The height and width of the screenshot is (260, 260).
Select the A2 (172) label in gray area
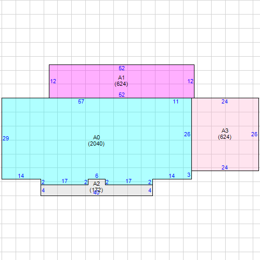point(96,187)
